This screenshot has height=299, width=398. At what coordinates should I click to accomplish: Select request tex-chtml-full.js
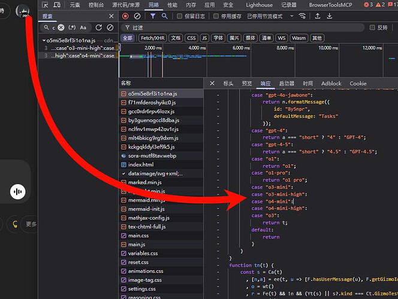161,227
